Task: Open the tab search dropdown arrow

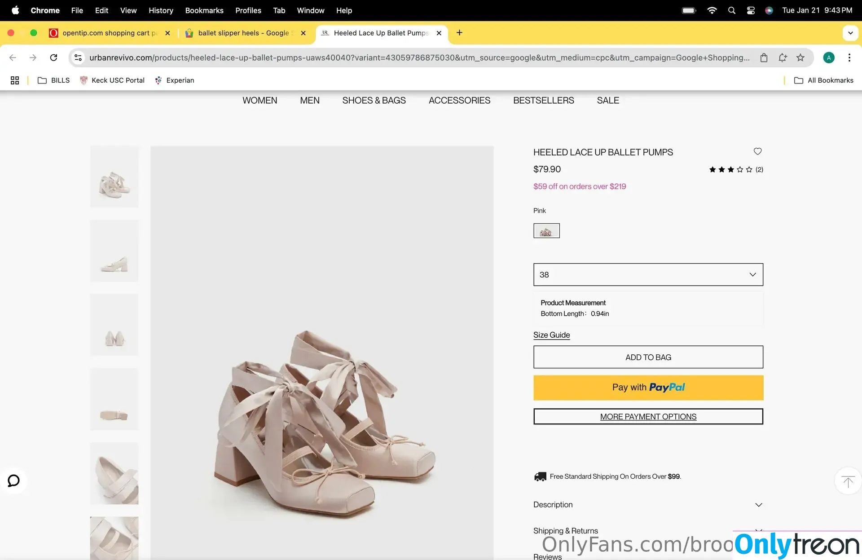Action: (x=850, y=33)
